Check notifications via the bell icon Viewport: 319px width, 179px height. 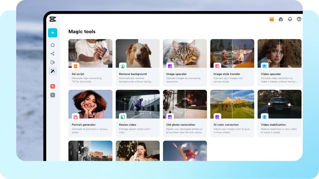pos(290,19)
